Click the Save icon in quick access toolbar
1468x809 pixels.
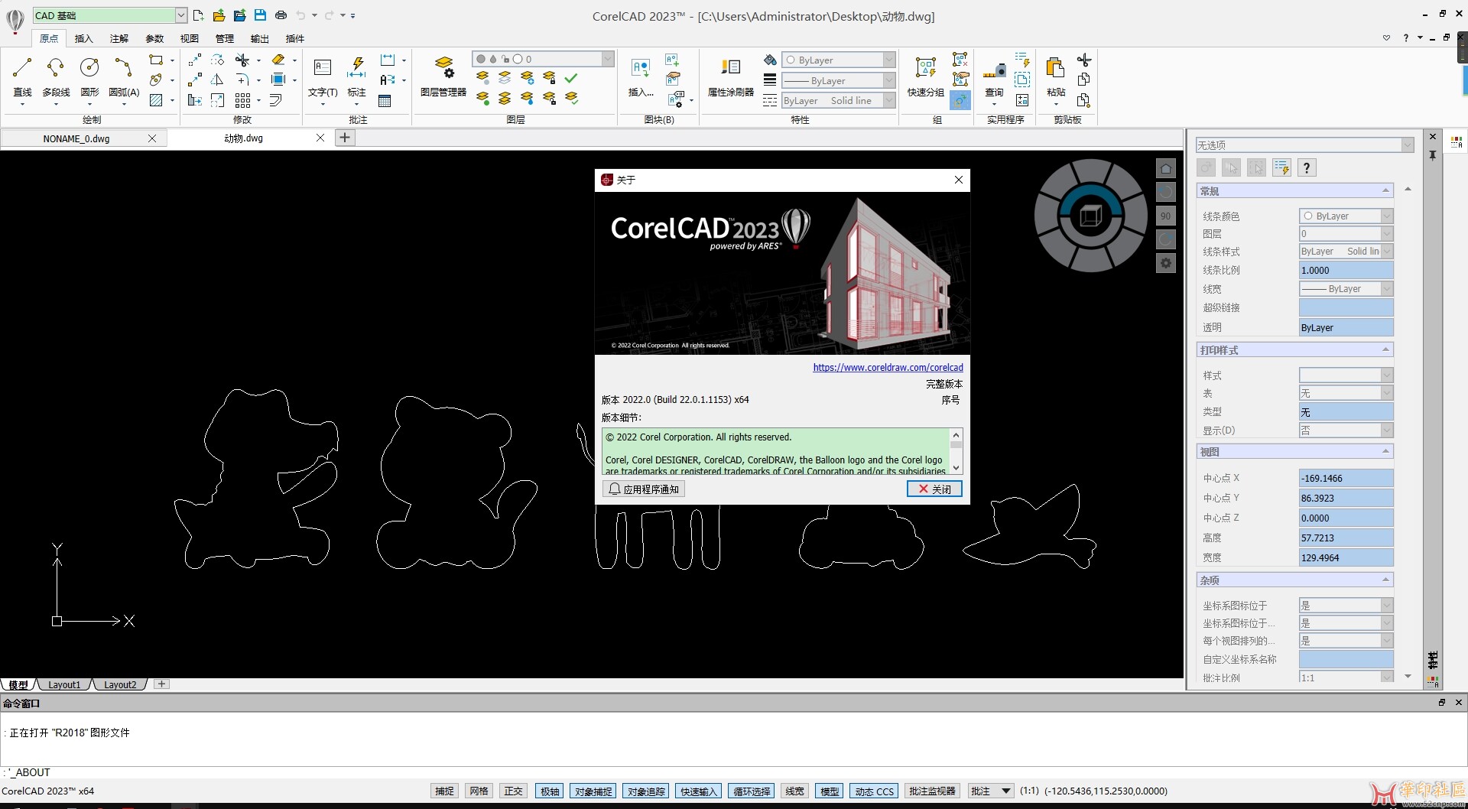point(260,15)
